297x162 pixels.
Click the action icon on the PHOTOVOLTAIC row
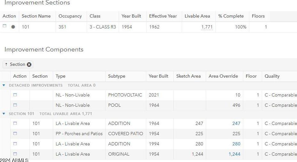click(15, 95)
